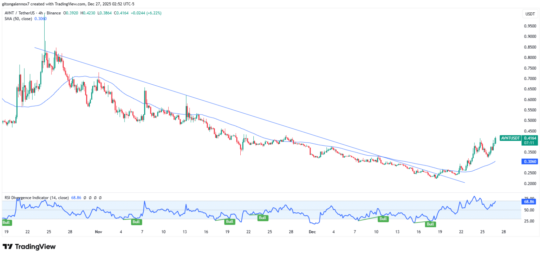Click the Binance exchange label in legend
Screen dimensions: 542x255
(53, 13)
